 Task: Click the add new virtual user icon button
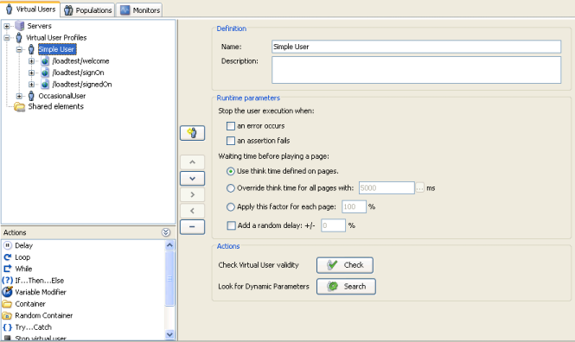point(192,133)
